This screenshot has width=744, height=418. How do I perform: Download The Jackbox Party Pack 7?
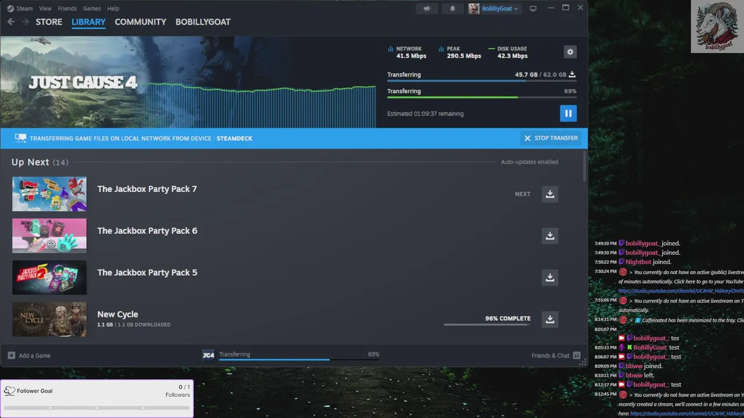tap(550, 194)
